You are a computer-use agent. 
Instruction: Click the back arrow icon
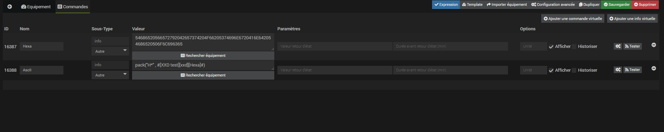pyautogui.click(x=10, y=7)
